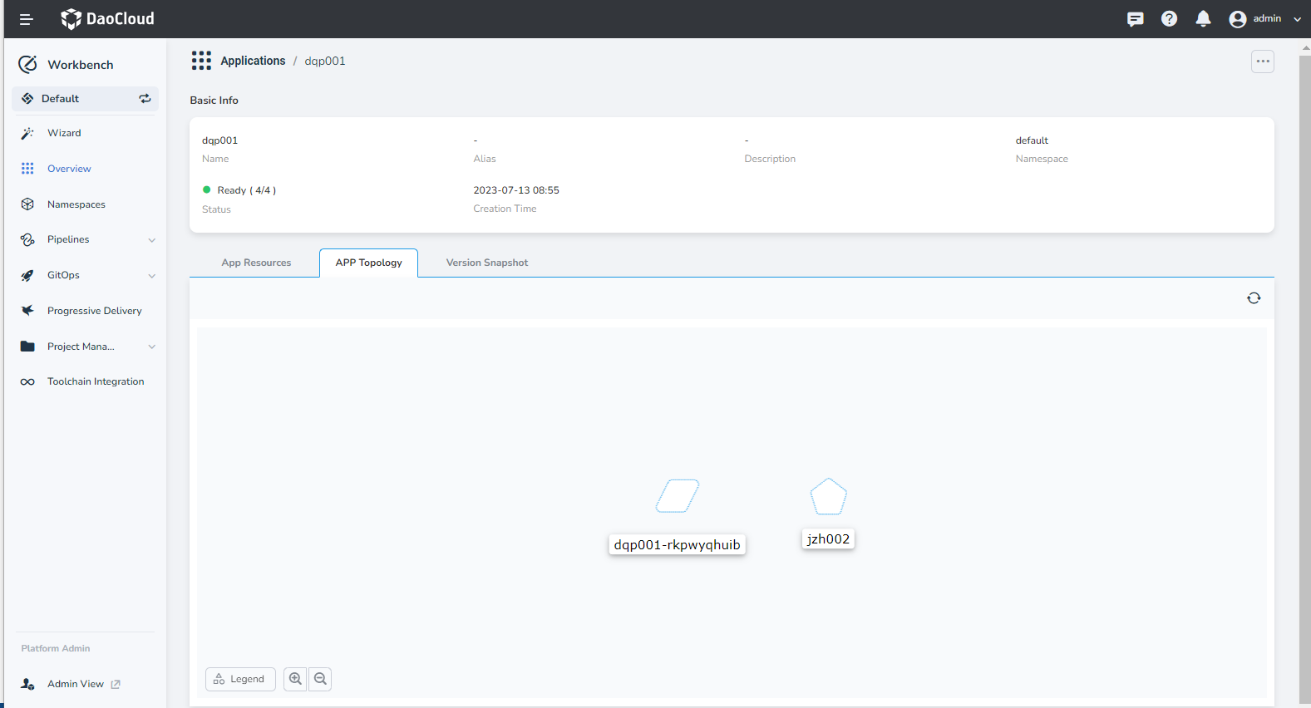Switch to the App Resources tab
The image size is (1311, 708).
tap(256, 263)
